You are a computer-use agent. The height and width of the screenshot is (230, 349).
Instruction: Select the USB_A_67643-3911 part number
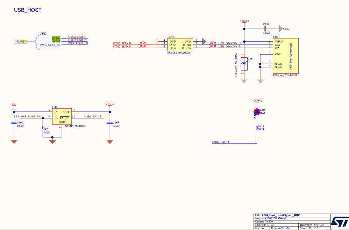[285, 75]
